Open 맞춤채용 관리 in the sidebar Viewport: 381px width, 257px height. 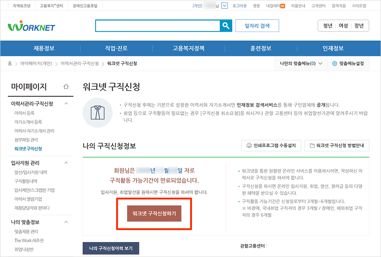tap(26, 232)
